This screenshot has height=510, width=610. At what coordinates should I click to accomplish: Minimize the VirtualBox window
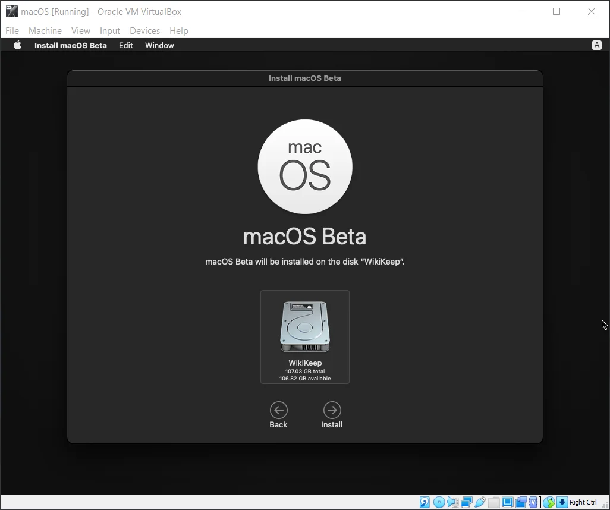(522, 11)
